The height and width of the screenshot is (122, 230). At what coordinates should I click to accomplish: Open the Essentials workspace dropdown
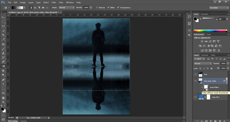click(x=219, y=8)
